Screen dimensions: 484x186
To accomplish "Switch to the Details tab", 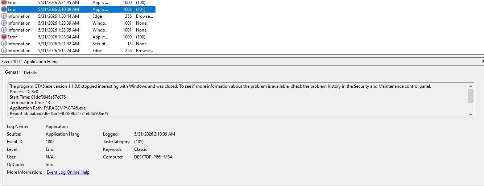I will point(30,73).
